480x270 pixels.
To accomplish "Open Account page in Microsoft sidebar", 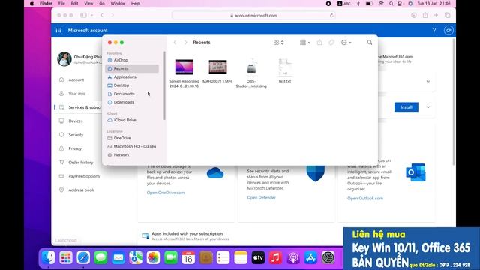I will click(76, 79).
